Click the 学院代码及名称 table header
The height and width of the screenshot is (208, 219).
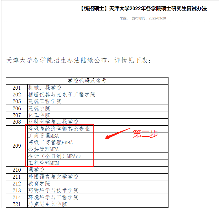click(87, 81)
